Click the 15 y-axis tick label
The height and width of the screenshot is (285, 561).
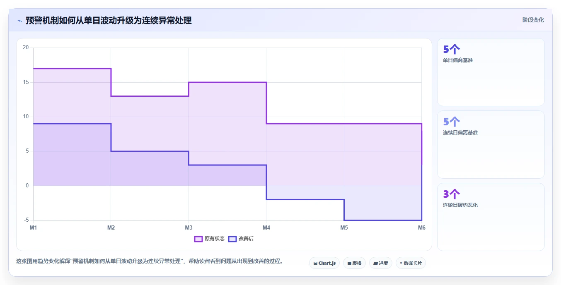coord(26,82)
